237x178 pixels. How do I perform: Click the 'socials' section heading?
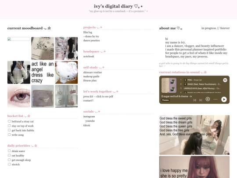coord(92,111)
